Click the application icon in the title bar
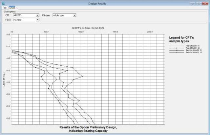 click(x=3, y=3)
